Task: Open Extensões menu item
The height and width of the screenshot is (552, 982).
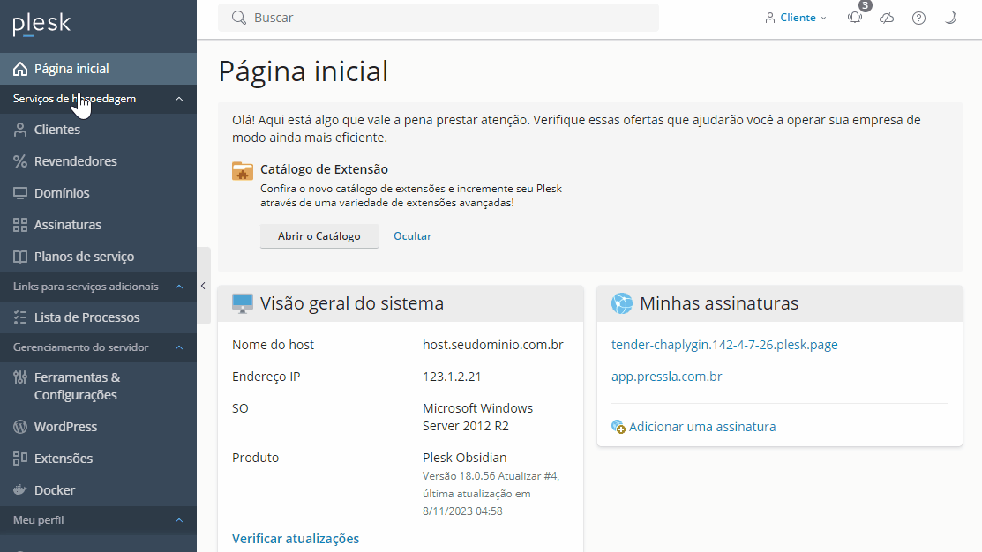Action: point(98,459)
